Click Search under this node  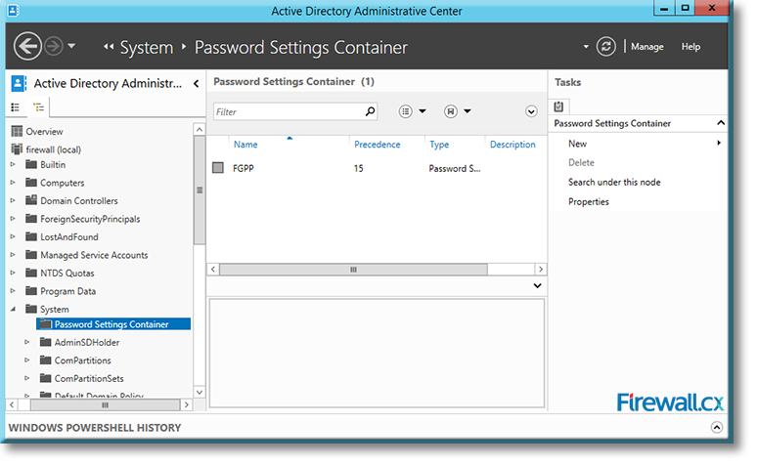coord(614,183)
